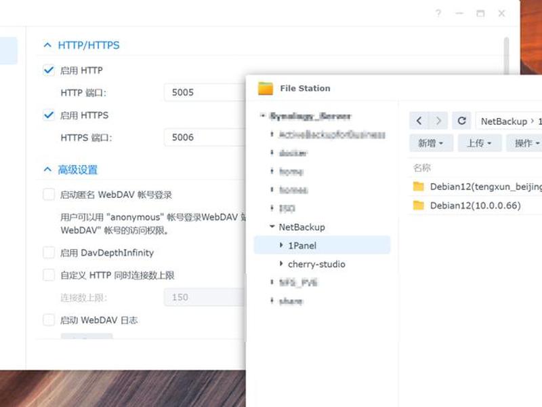Click the help question mark icon in WebDAV window
This screenshot has width=542, height=407.
tap(438, 14)
